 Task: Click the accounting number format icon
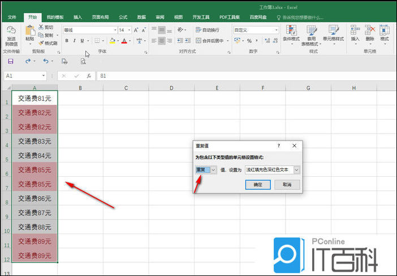click(237, 41)
